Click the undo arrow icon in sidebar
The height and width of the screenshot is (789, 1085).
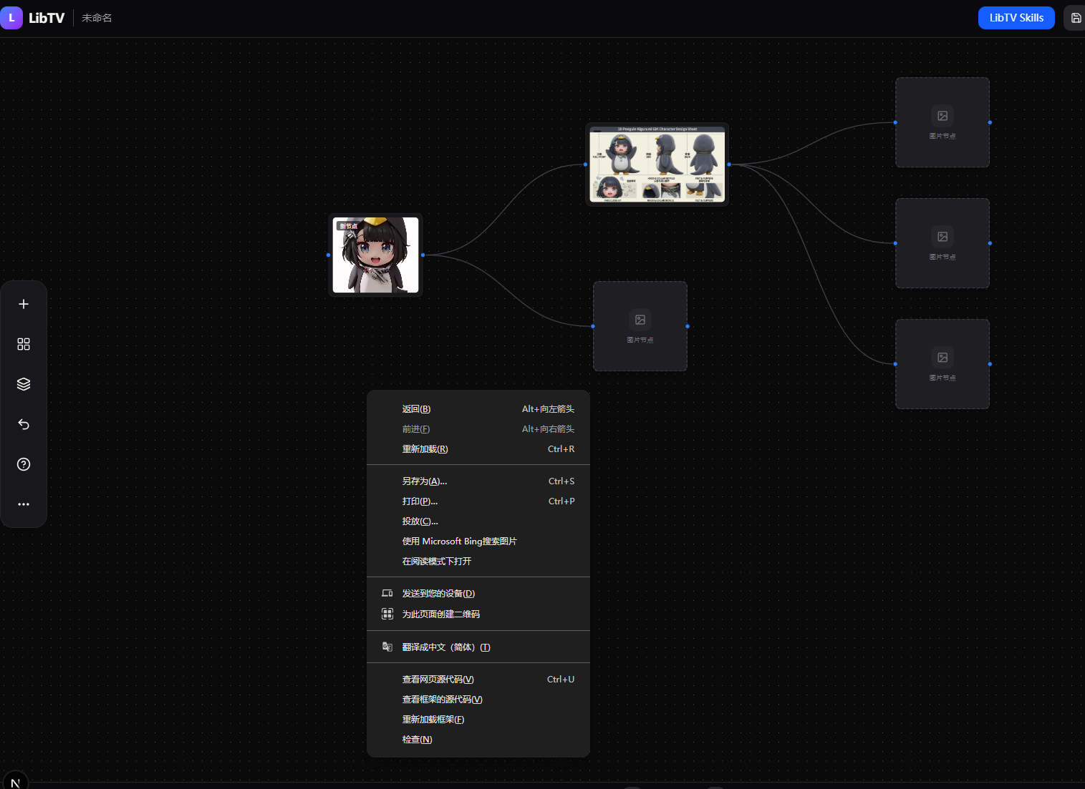pos(24,424)
